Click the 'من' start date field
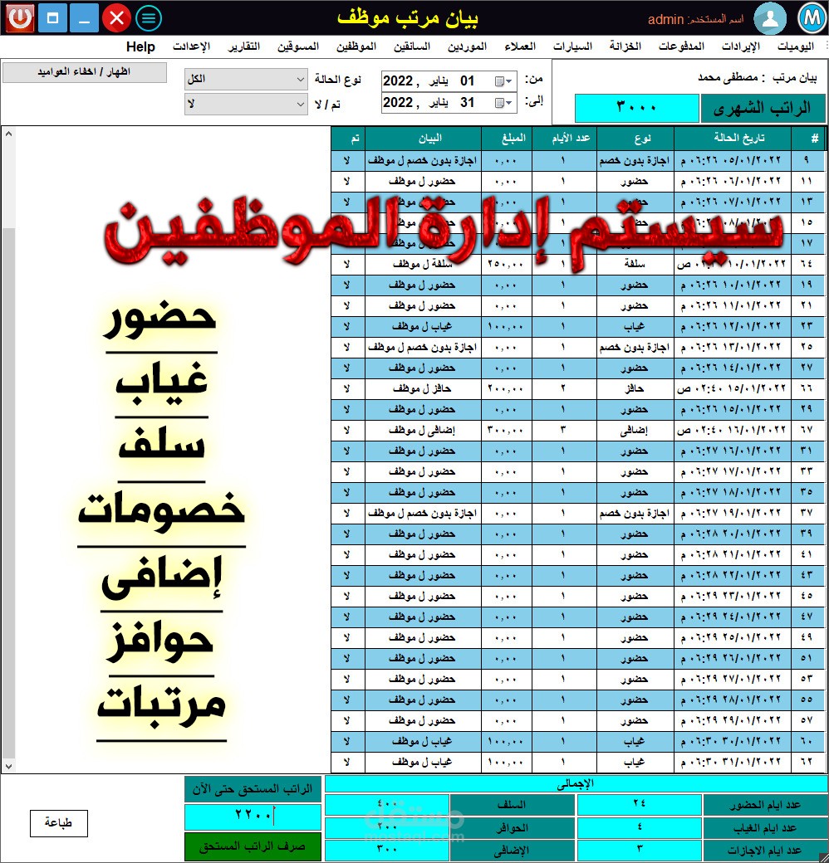Viewport: 829px width, 863px height. [449, 81]
